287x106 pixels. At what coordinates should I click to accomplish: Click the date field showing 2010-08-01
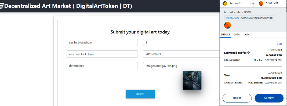tap(181, 54)
